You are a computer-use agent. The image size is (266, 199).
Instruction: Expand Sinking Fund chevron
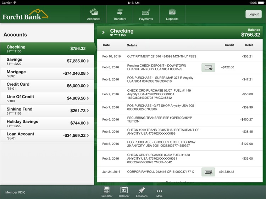(x=88, y=110)
